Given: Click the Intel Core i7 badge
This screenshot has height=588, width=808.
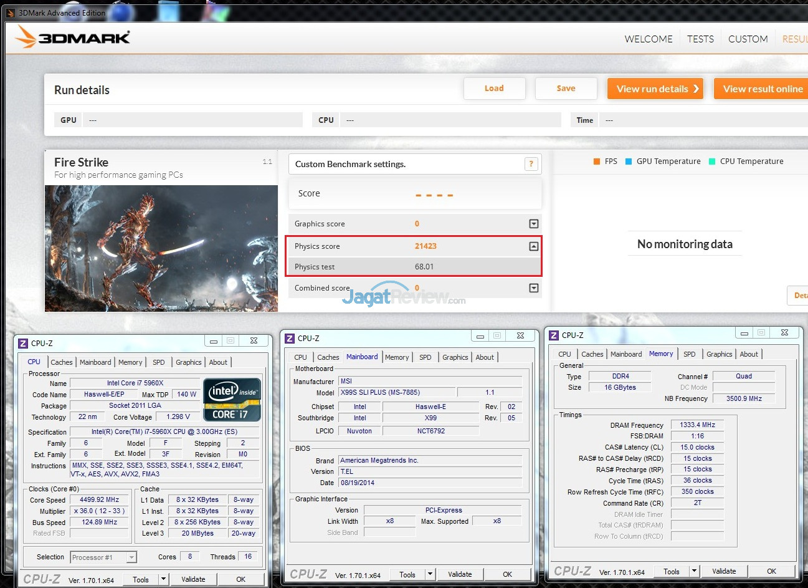Looking at the screenshot, I should pyautogui.click(x=232, y=400).
